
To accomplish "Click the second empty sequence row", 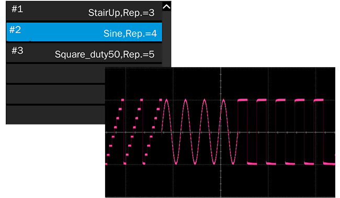I will (55, 94).
